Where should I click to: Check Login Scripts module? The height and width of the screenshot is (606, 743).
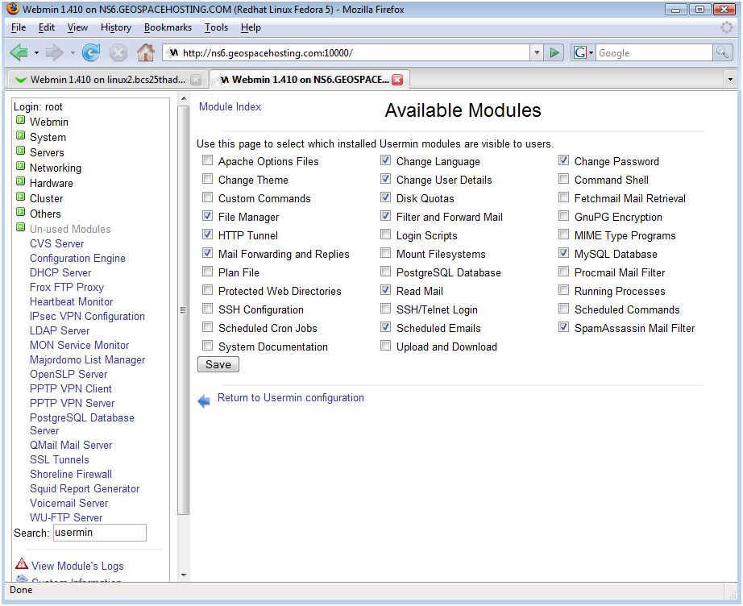click(x=385, y=235)
